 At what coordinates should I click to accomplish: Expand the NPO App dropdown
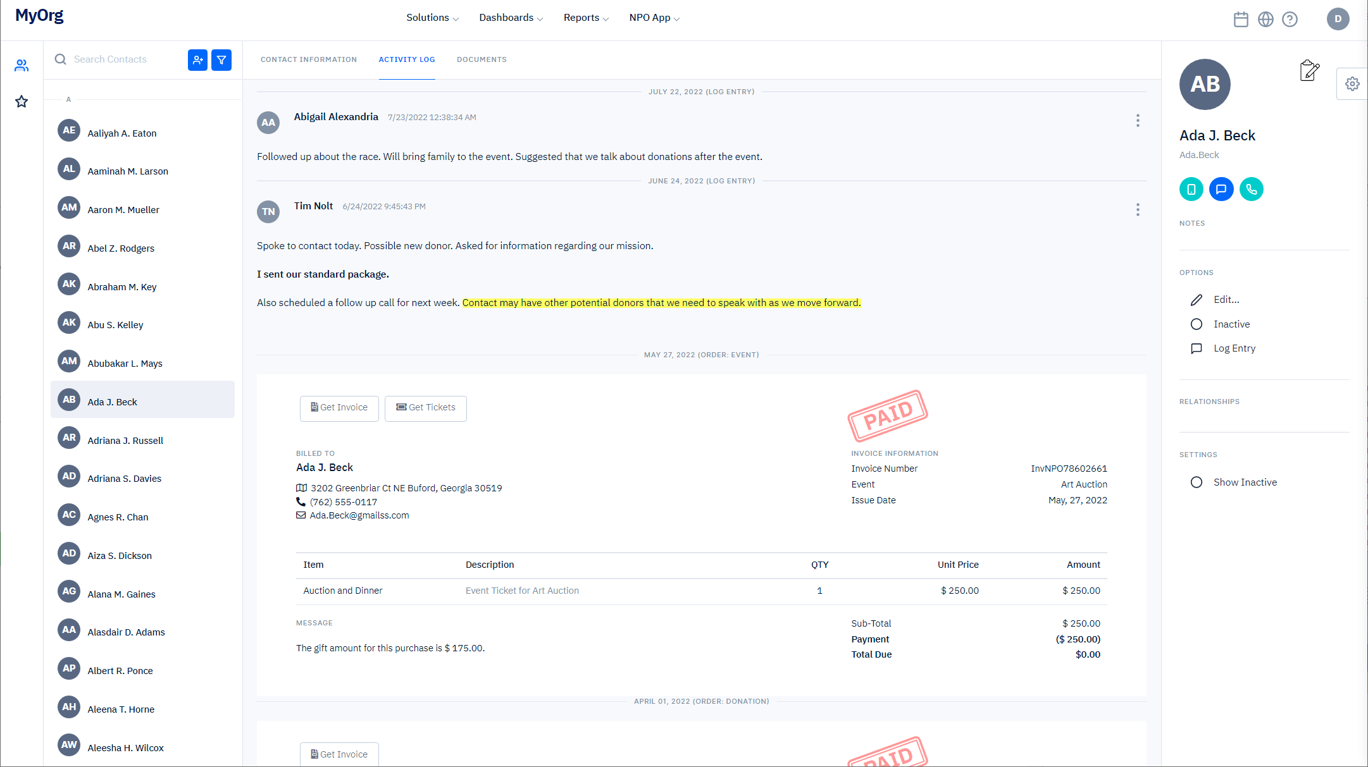pos(654,18)
